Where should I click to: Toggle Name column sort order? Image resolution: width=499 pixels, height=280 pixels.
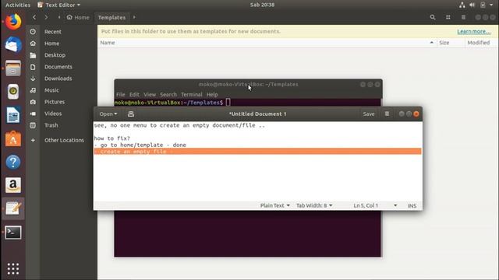[x=267, y=43]
